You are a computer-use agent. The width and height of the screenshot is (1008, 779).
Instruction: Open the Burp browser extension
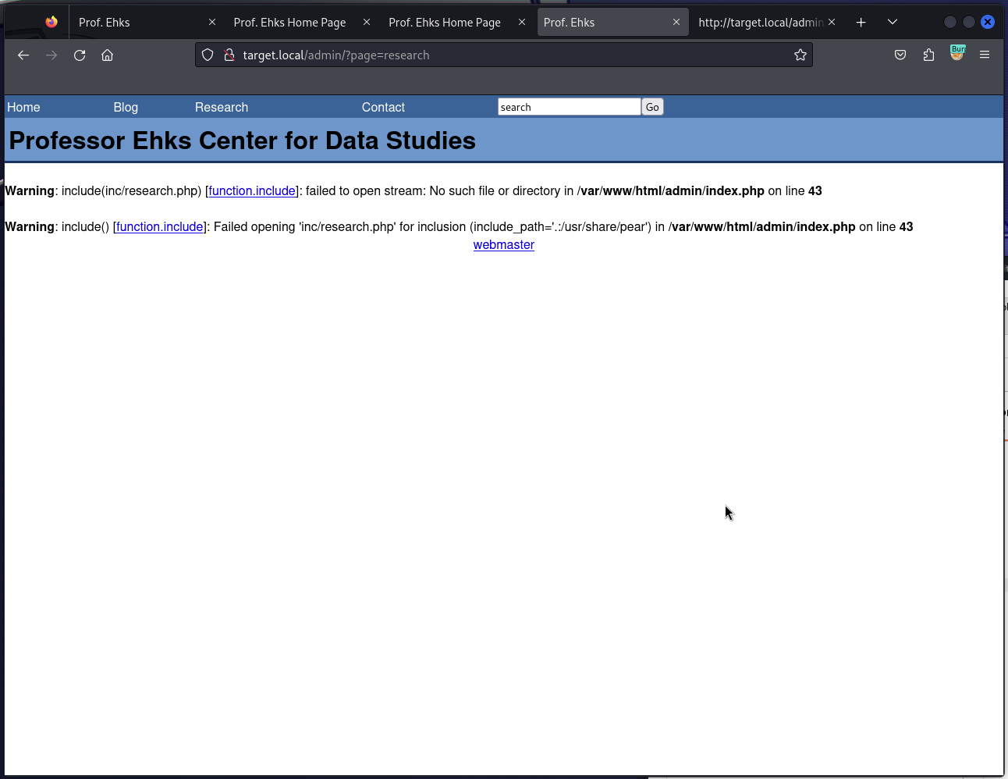957,54
